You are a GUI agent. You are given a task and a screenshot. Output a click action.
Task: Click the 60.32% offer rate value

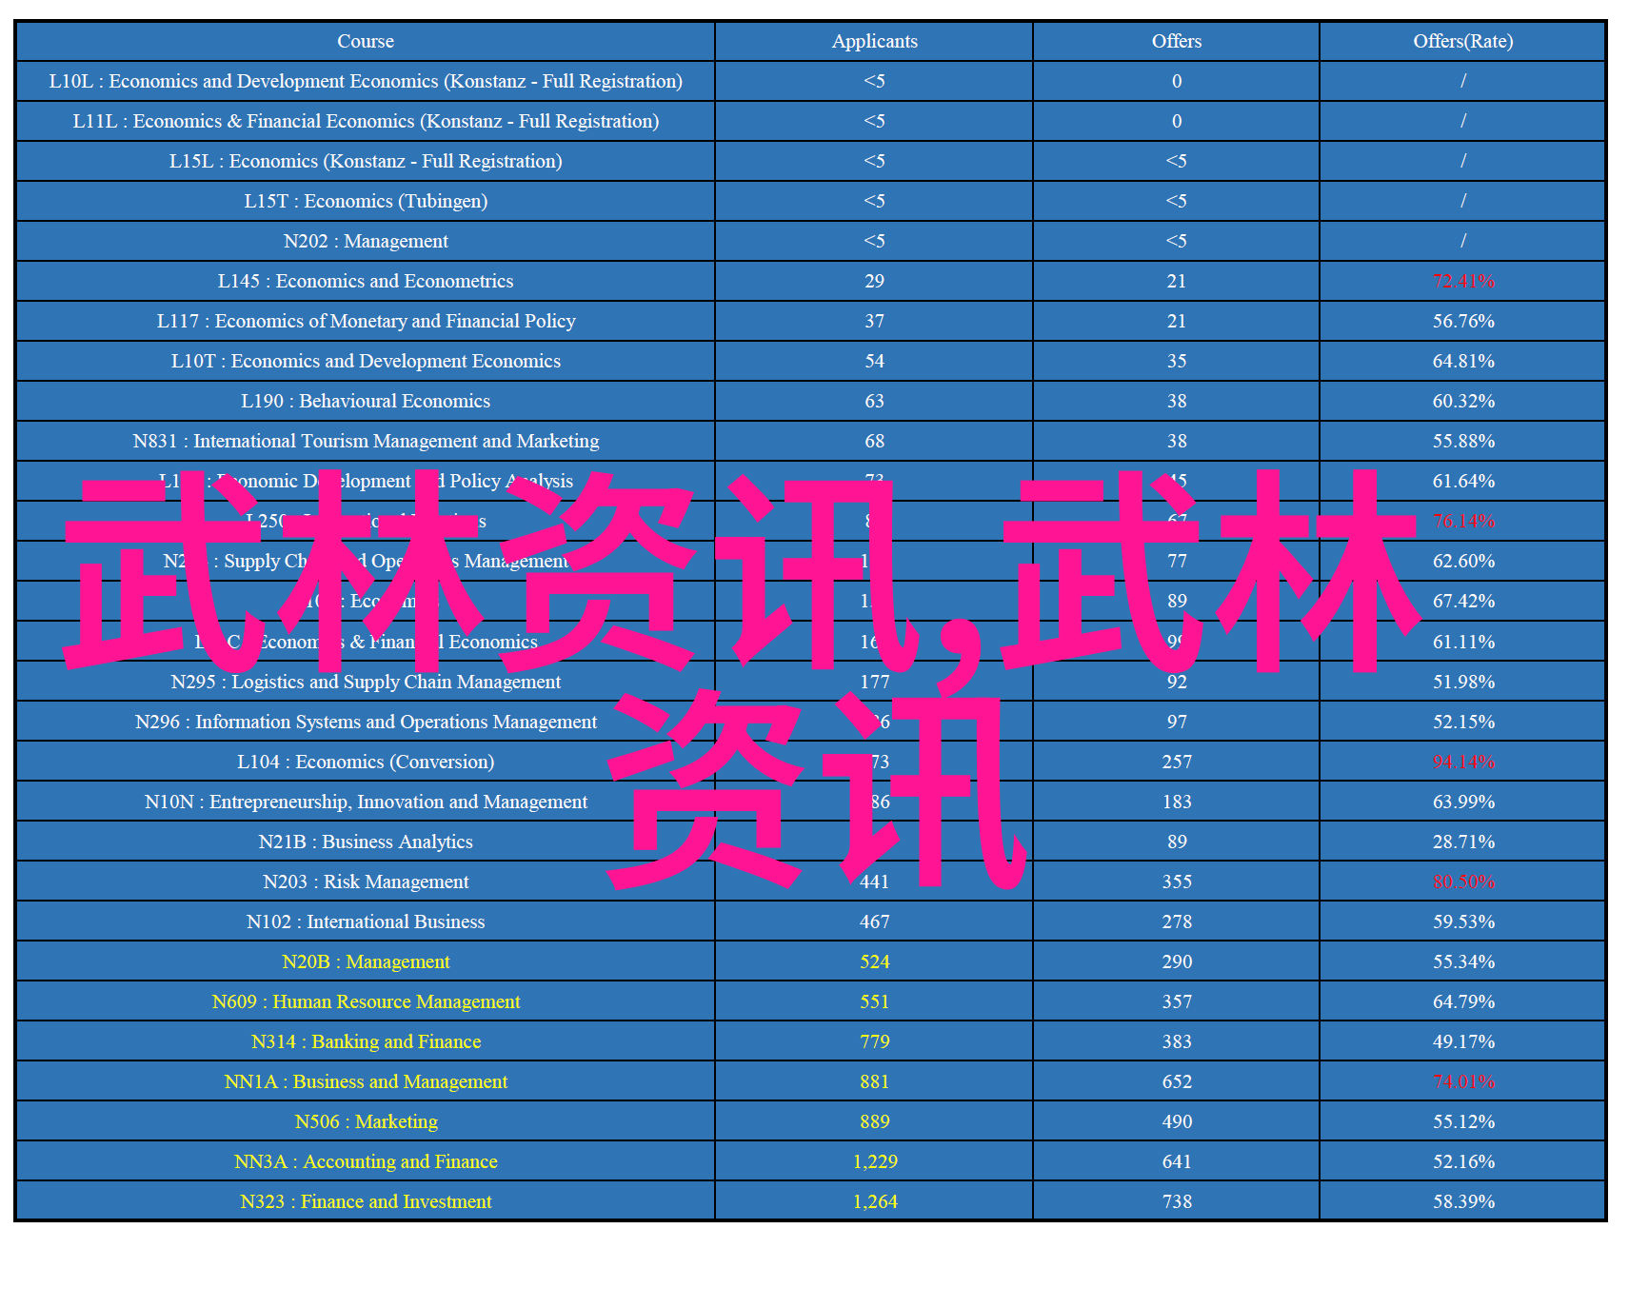pyautogui.click(x=1463, y=401)
